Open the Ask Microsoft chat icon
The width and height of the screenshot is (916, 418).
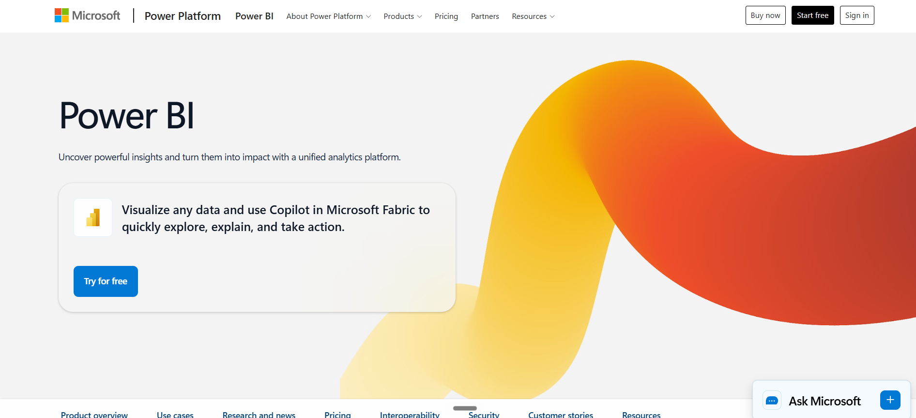click(772, 401)
